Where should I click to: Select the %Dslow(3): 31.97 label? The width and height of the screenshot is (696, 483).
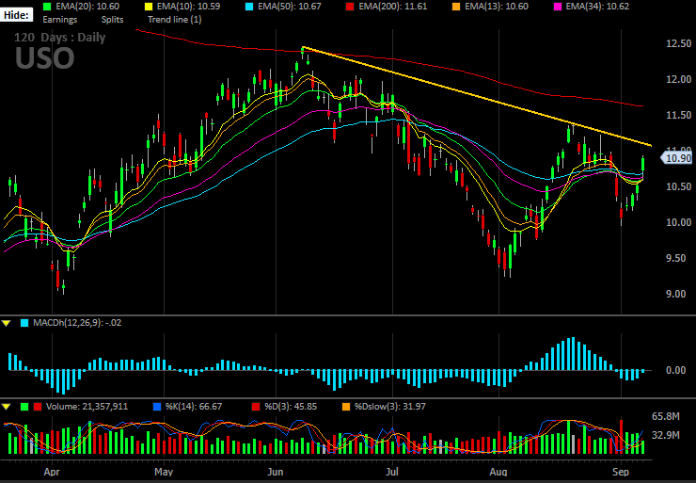(390, 407)
